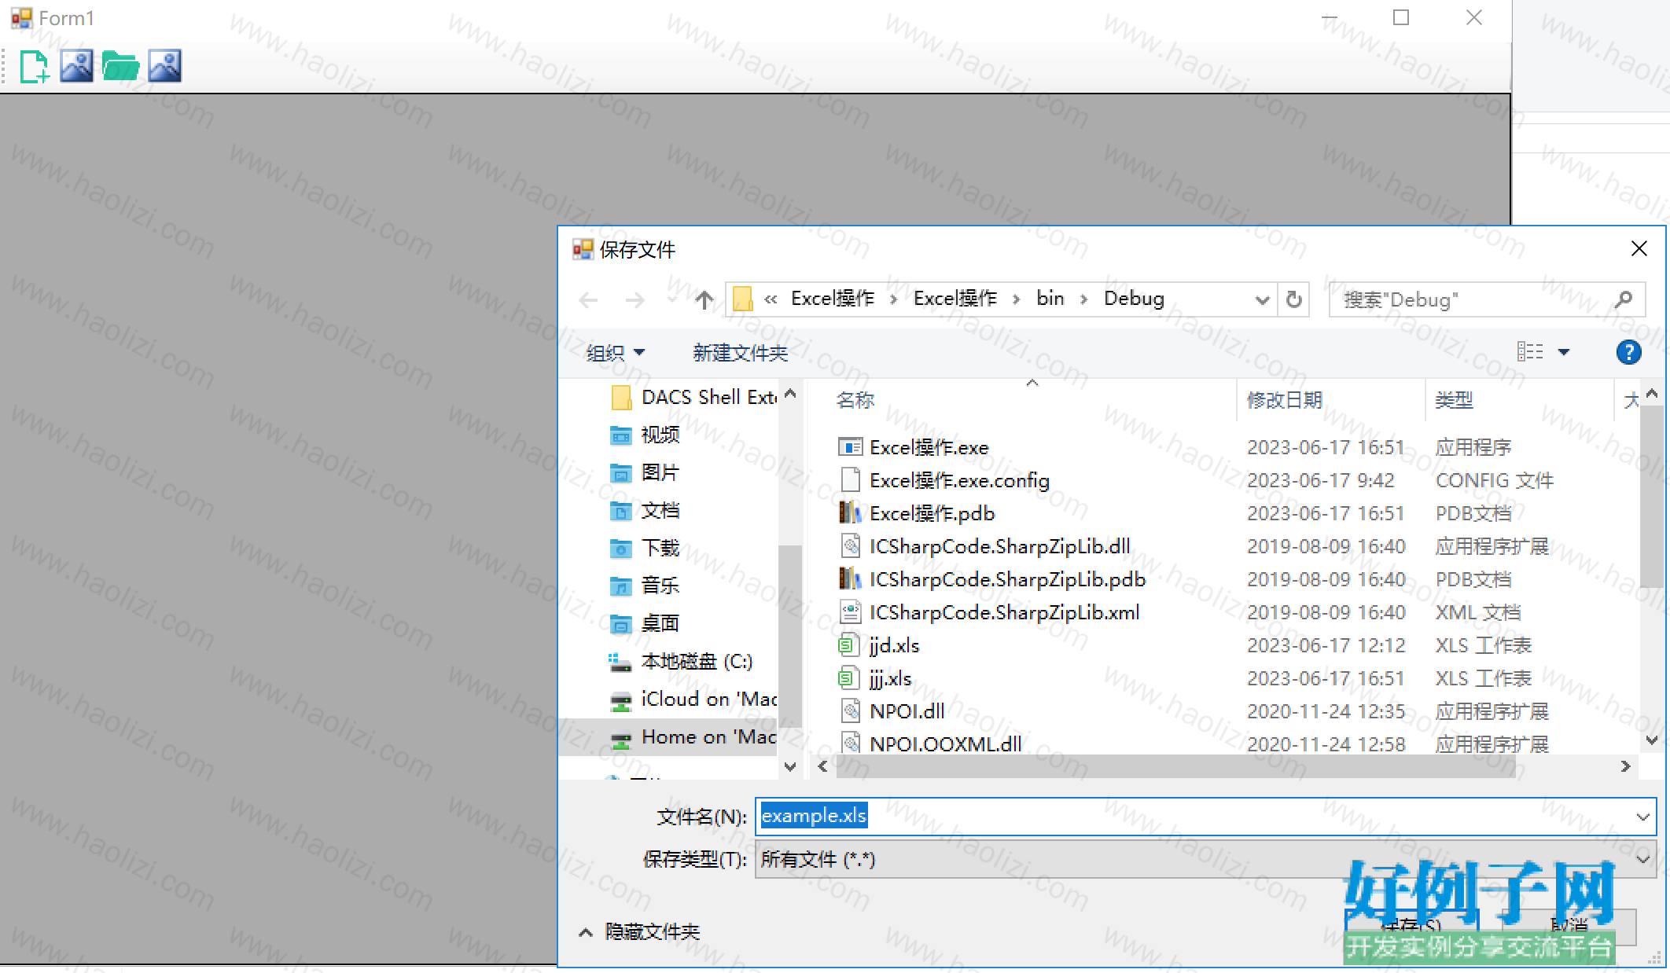Select ICSharpCode.SharpZipLib.dll file
The image size is (1670, 973).
click(x=985, y=546)
